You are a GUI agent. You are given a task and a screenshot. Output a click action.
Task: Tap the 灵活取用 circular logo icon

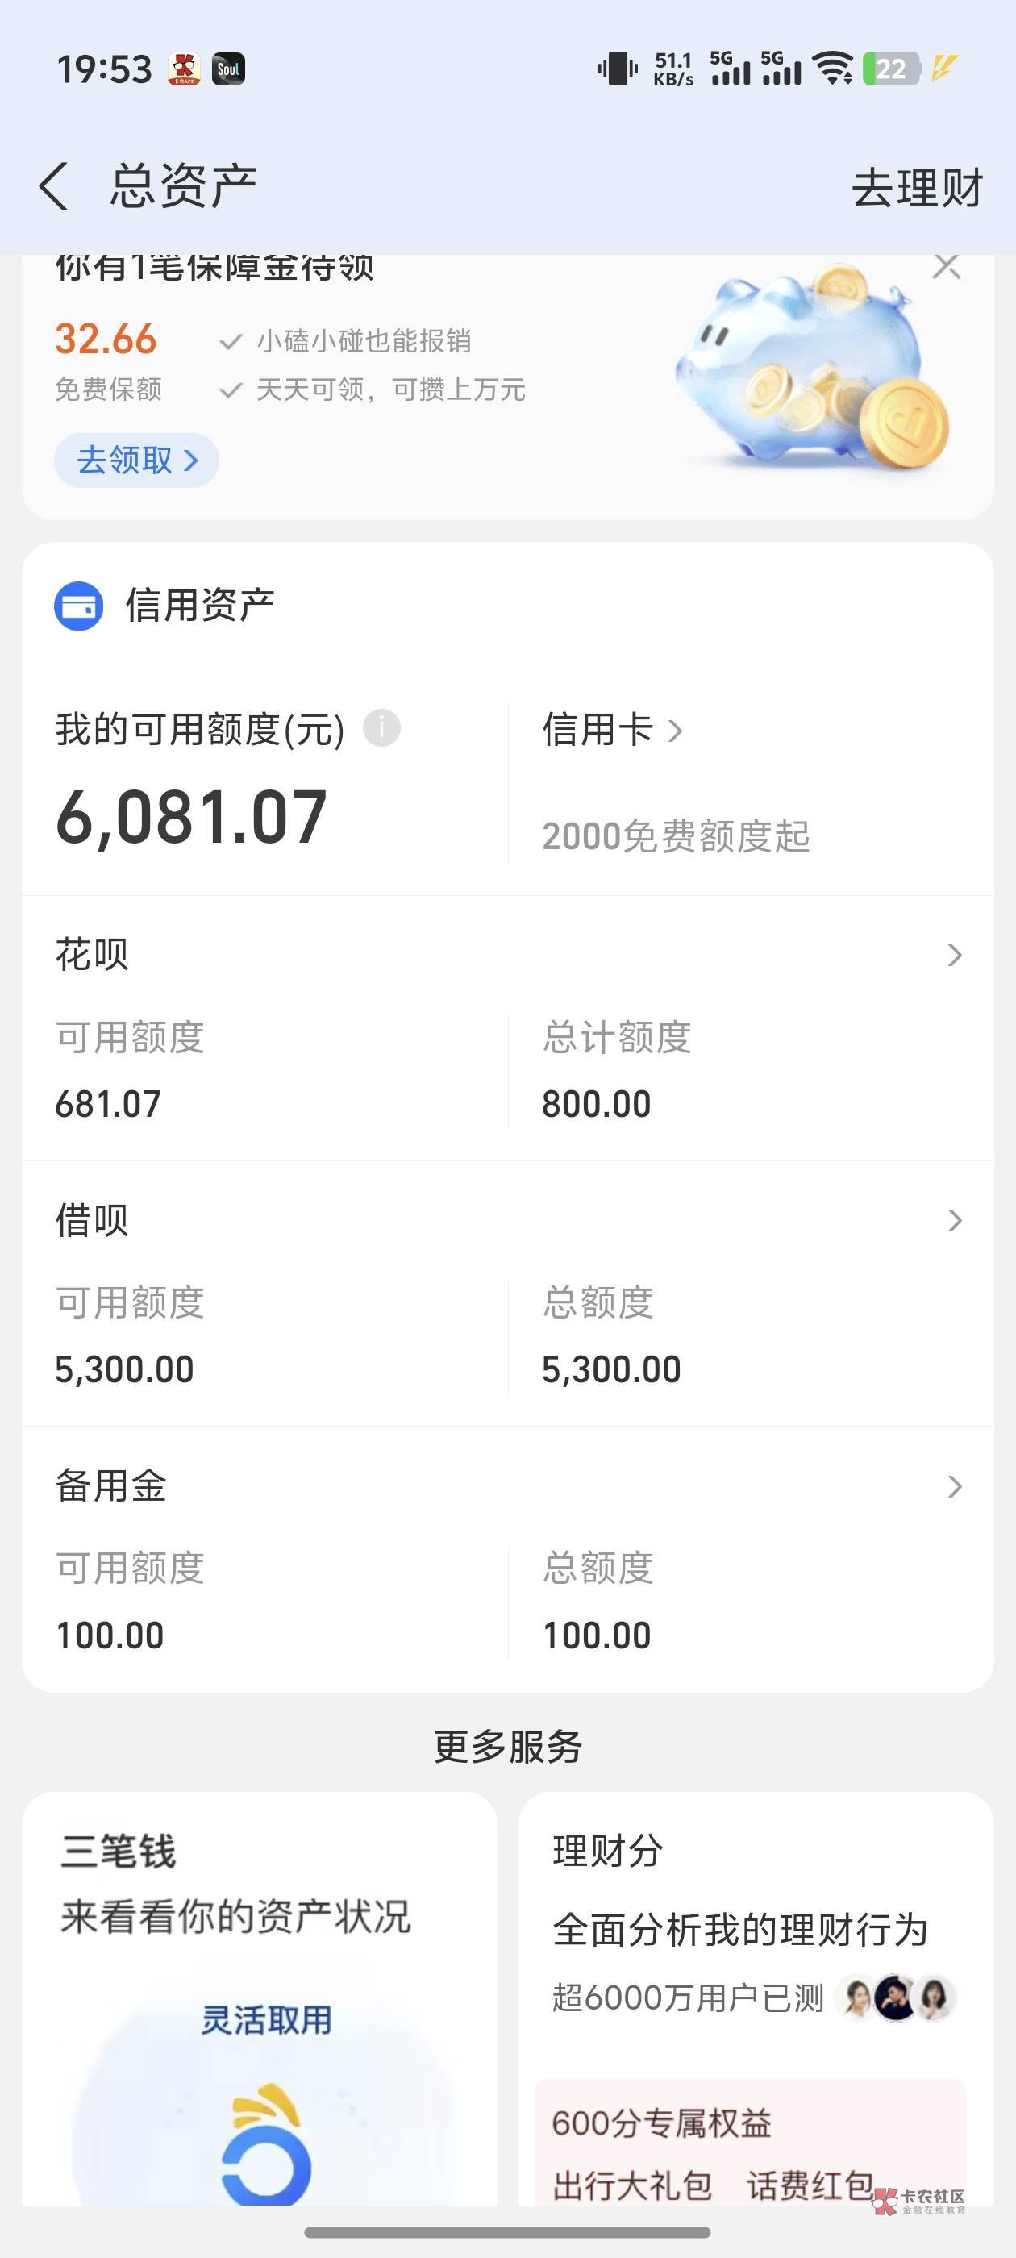265,2148
